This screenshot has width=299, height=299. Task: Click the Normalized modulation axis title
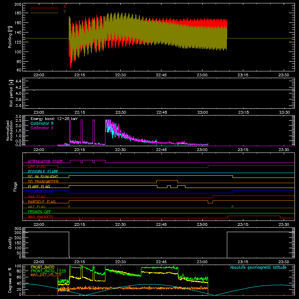click(x=10, y=130)
